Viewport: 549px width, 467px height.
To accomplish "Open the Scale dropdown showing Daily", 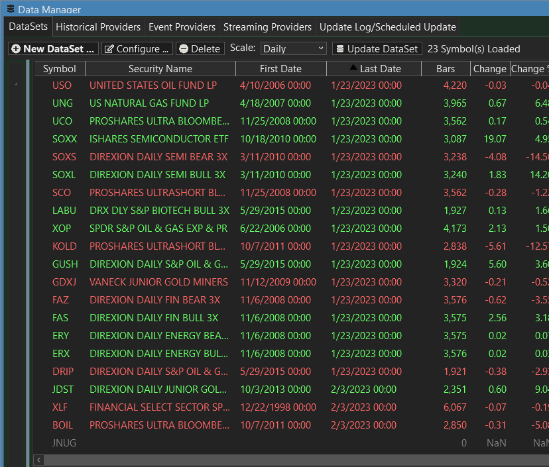I will [x=293, y=48].
